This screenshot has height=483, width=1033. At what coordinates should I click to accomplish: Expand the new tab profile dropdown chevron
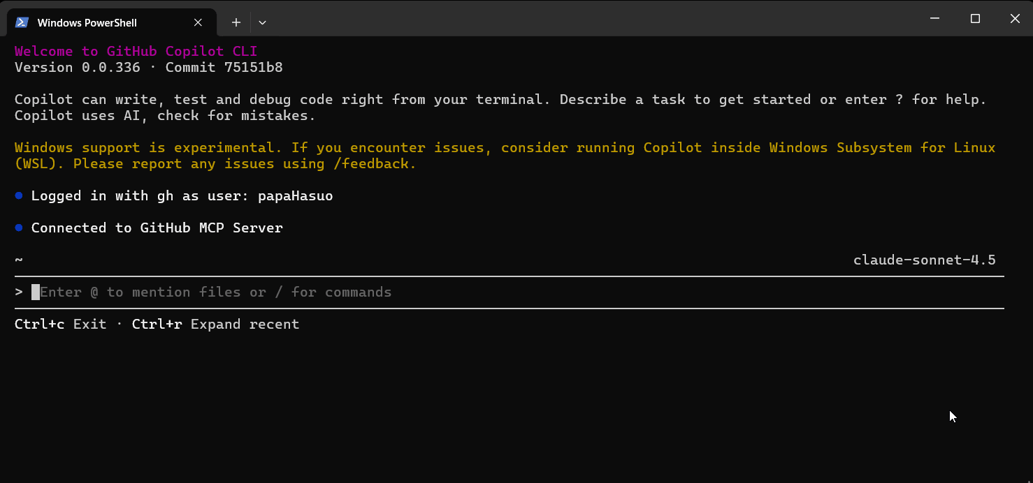point(262,22)
